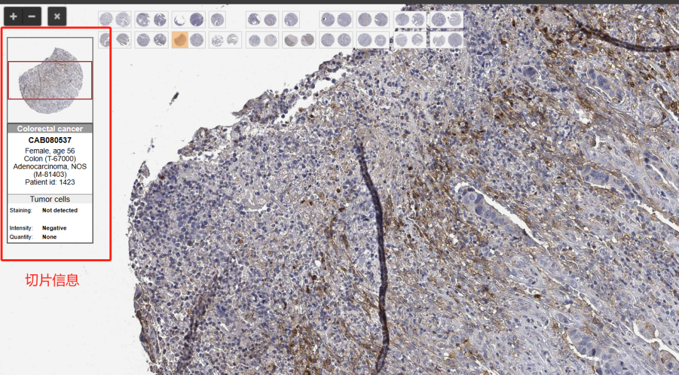Click the Intensity Negative value
This screenshot has height=375, width=679.
(x=54, y=228)
